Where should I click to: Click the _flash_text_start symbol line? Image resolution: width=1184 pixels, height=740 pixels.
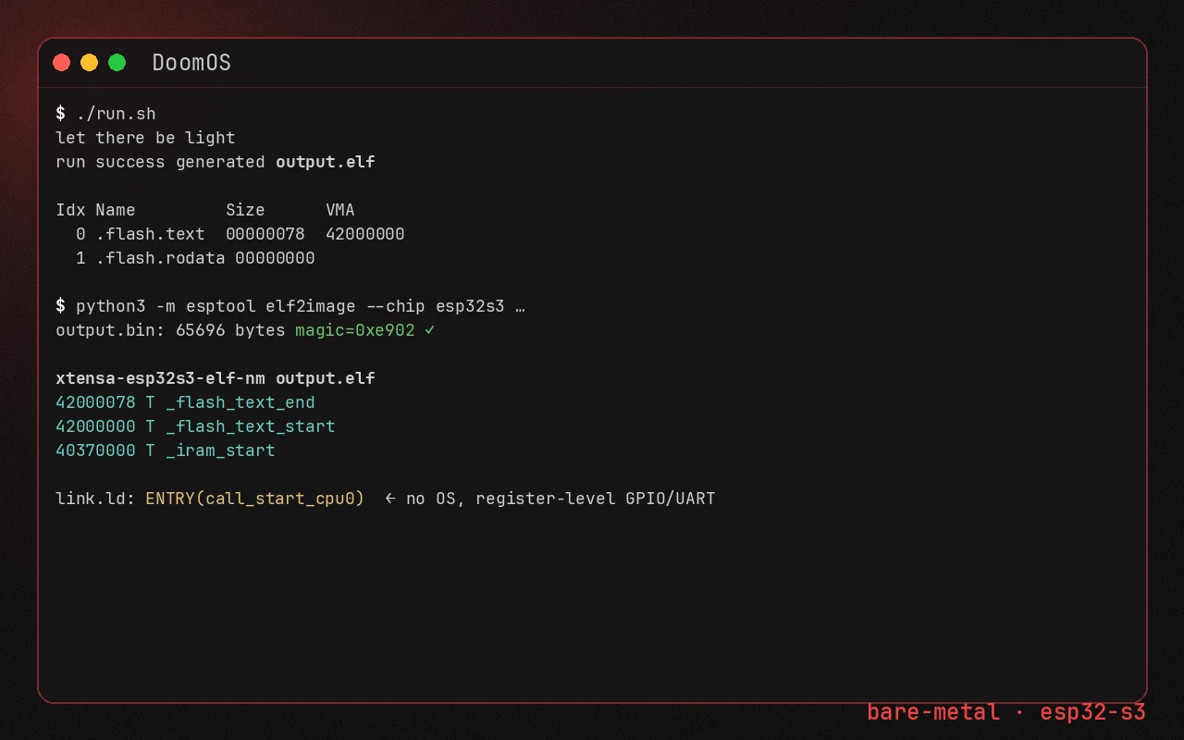pyautogui.click(x=195, y=426)
